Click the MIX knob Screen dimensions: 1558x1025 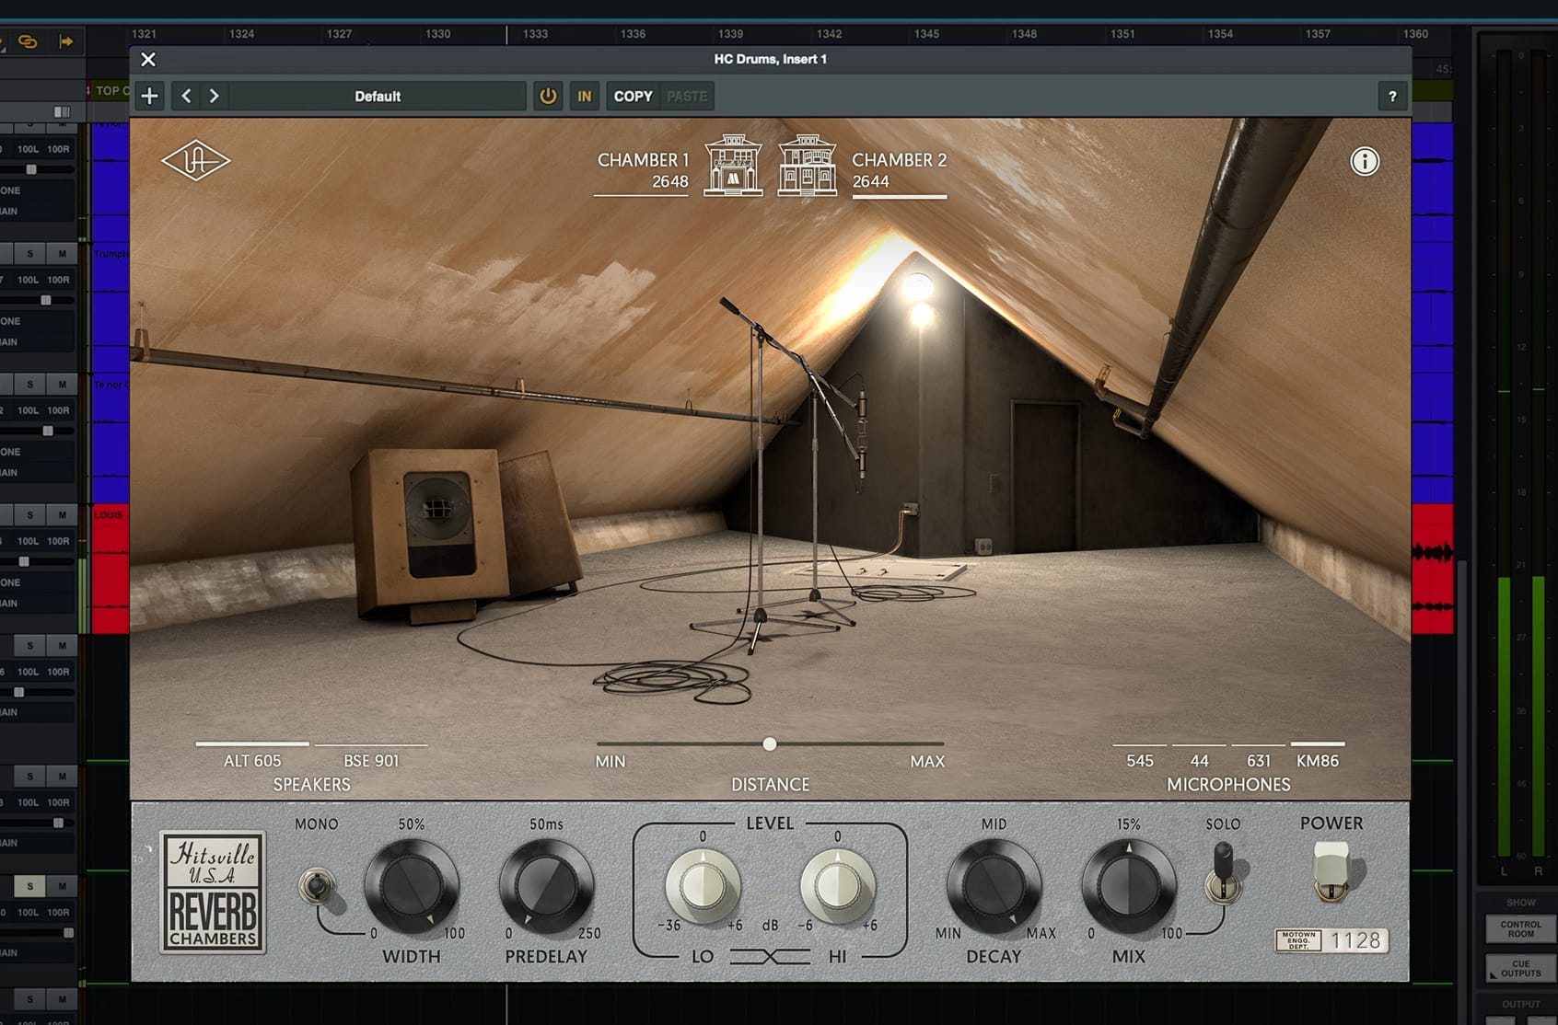tap(1128, 887)
